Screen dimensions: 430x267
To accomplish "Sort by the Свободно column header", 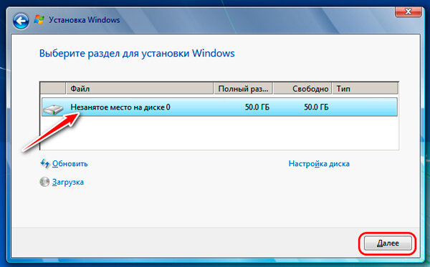I will coord(302,89).
